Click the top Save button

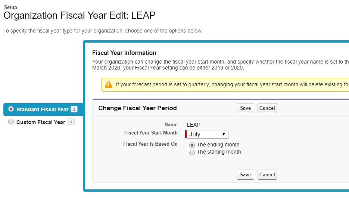[x=245, y=108]
